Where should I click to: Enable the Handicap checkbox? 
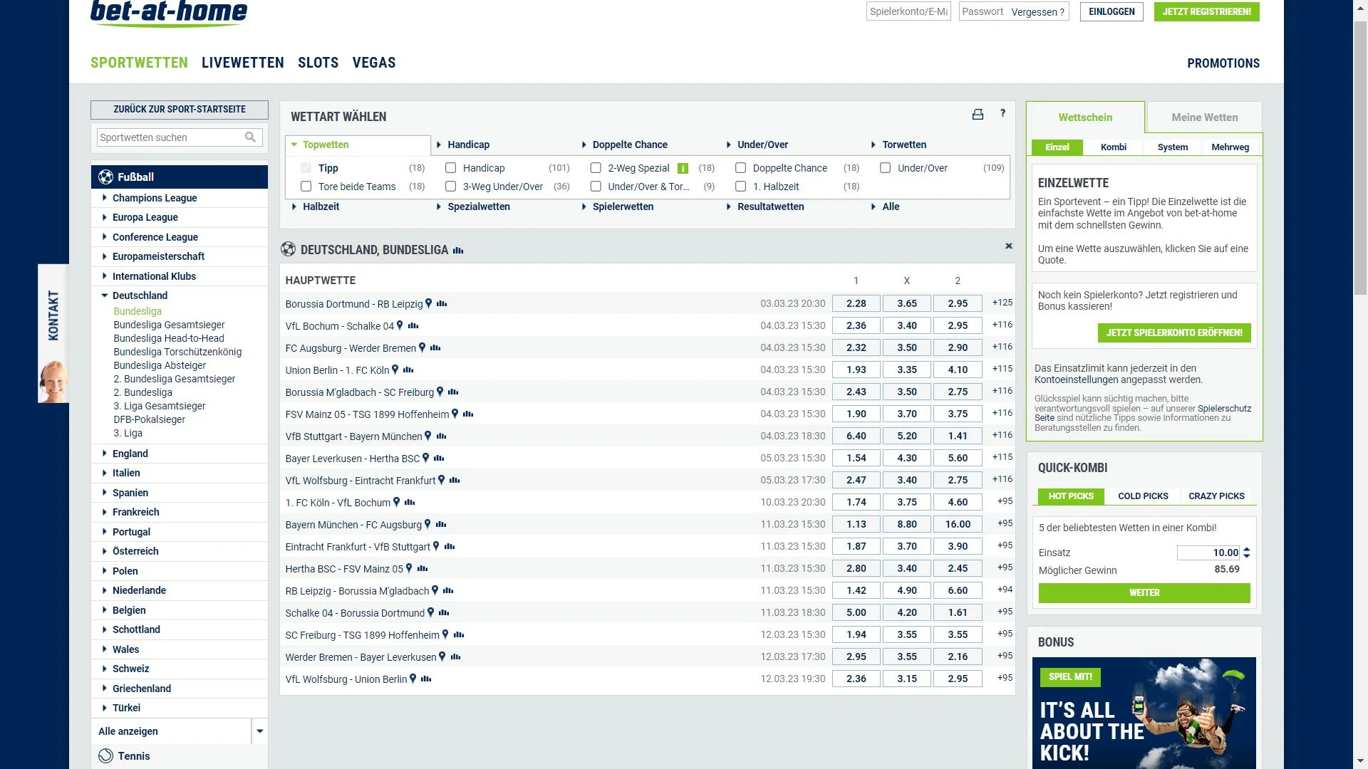click(x=450, y=168)
